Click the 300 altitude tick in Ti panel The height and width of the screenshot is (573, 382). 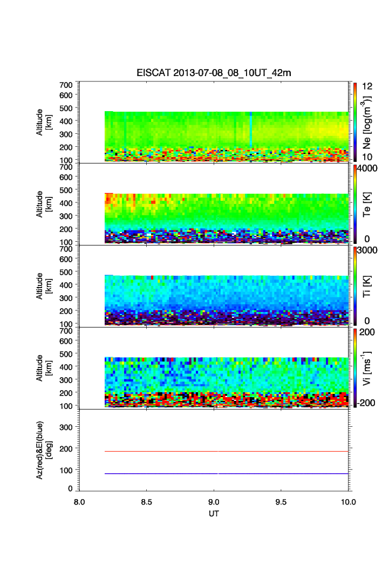(66, 298)
